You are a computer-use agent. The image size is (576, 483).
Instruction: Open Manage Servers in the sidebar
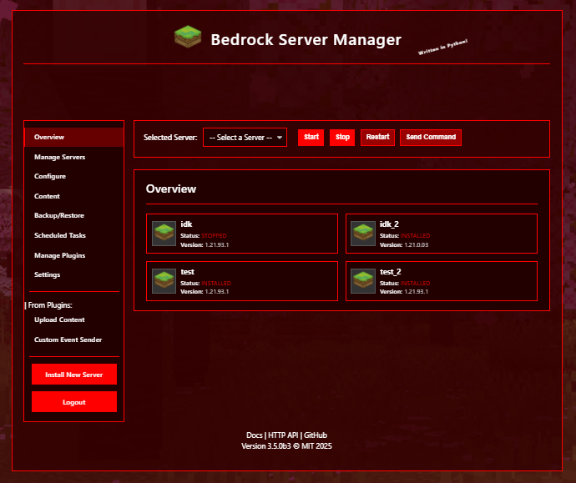[x=73, y=157]
